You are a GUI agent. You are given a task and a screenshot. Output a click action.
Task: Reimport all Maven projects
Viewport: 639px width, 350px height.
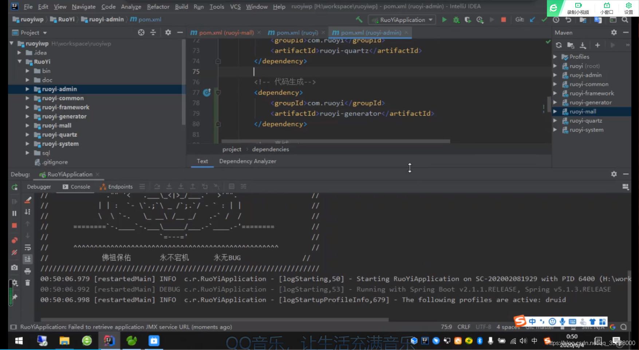559,45
